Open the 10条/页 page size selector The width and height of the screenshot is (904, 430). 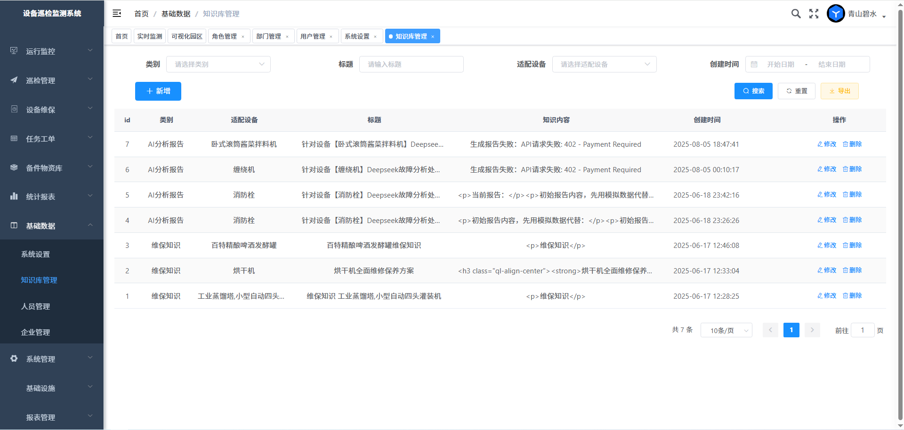tap(726, 330)
